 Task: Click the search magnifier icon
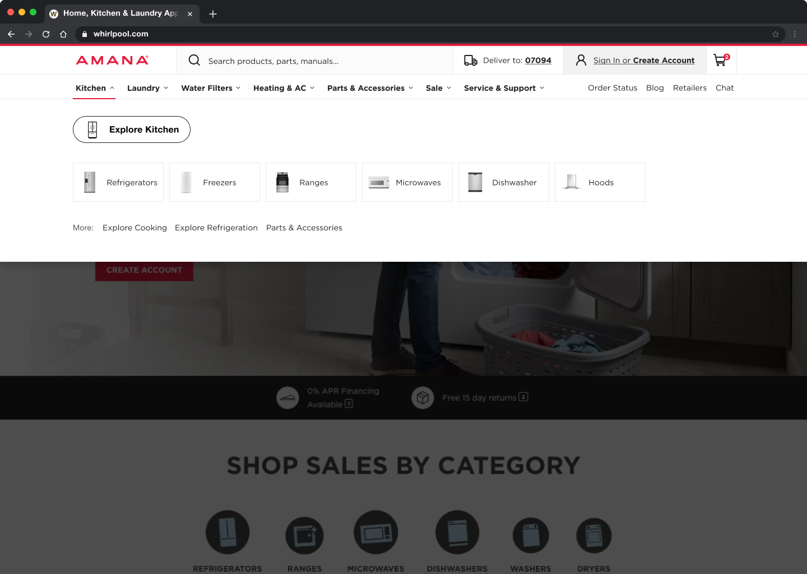pyautogui.click(x=194, y=61)
